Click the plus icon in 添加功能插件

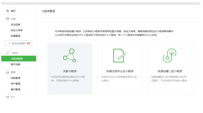pos(9,43)
